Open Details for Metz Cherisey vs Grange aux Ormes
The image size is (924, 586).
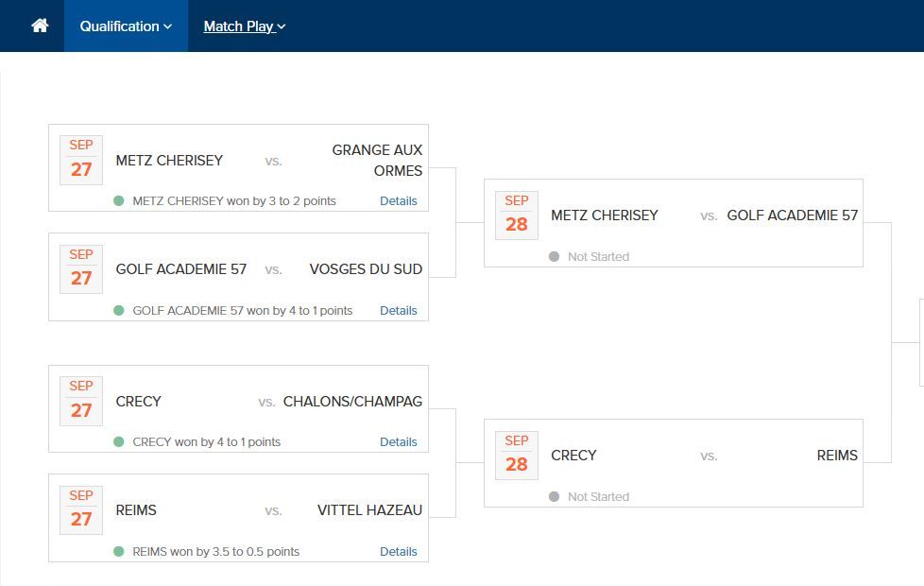pos(398,201)
